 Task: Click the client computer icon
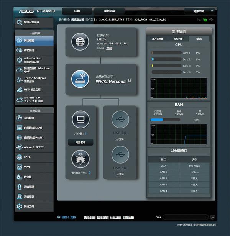click(80, 120)
